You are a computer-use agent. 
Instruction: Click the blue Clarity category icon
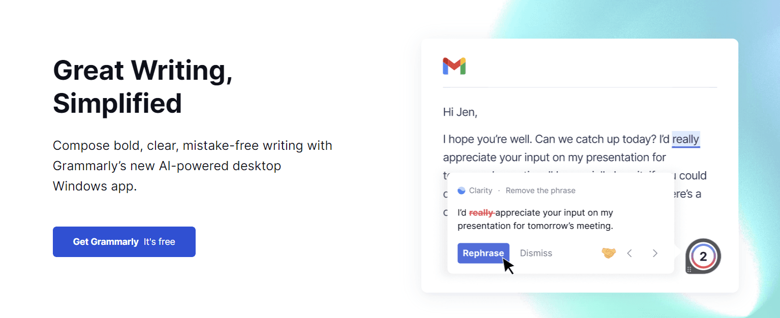461,190
